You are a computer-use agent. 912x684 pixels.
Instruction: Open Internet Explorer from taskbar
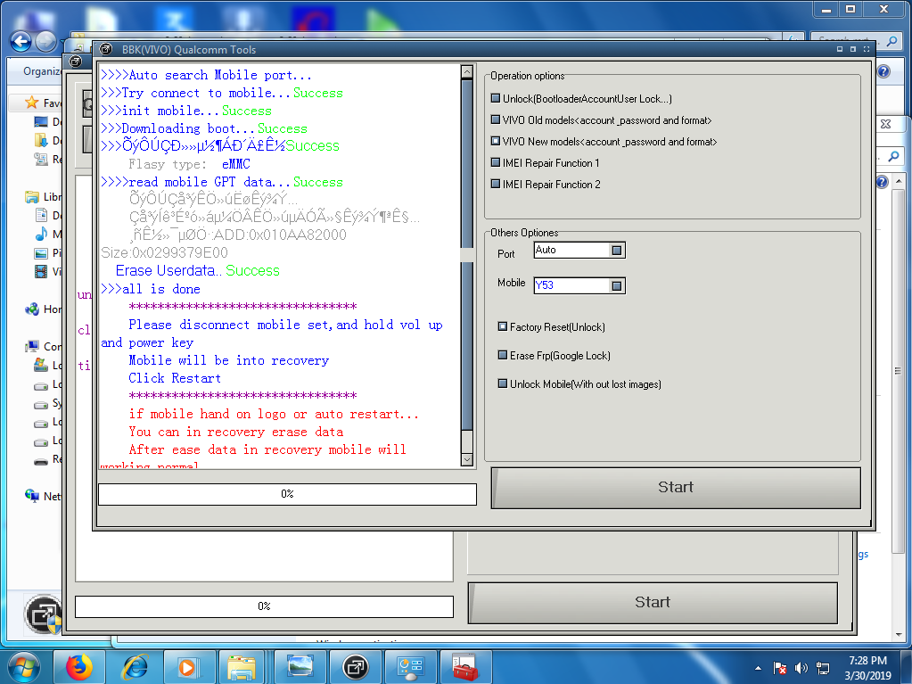coord(135,667)
